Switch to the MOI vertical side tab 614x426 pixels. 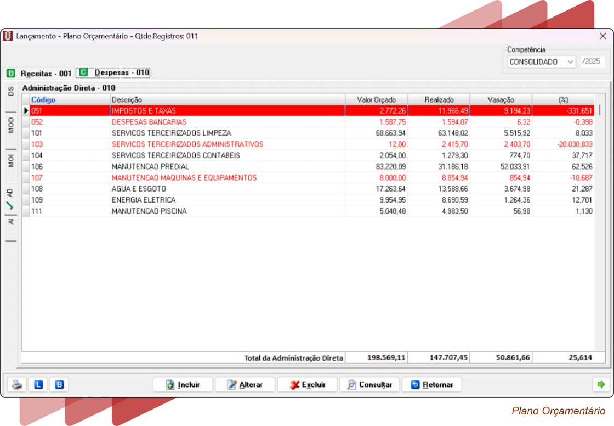pyautogui.click(x=10, y=161)
